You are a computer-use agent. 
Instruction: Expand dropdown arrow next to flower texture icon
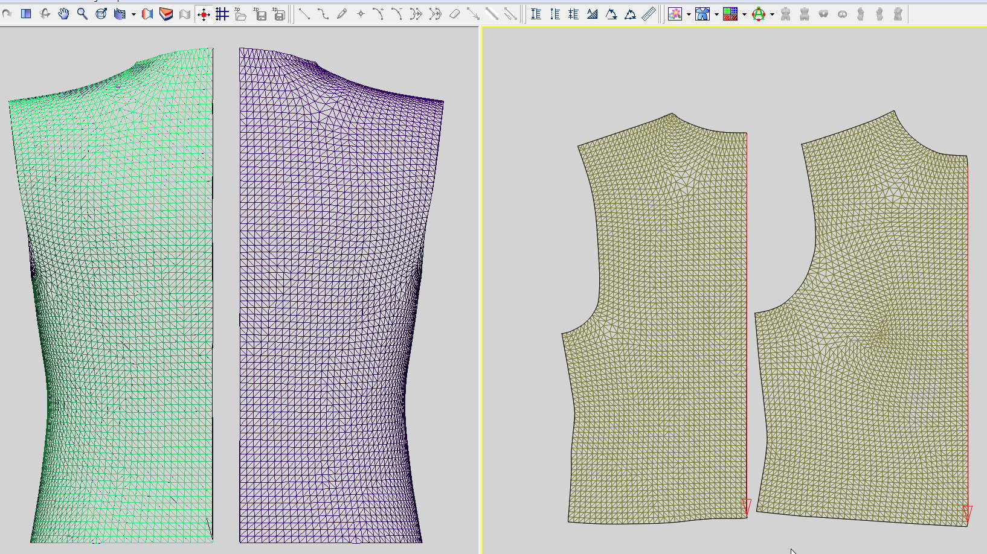coord(689,14)
